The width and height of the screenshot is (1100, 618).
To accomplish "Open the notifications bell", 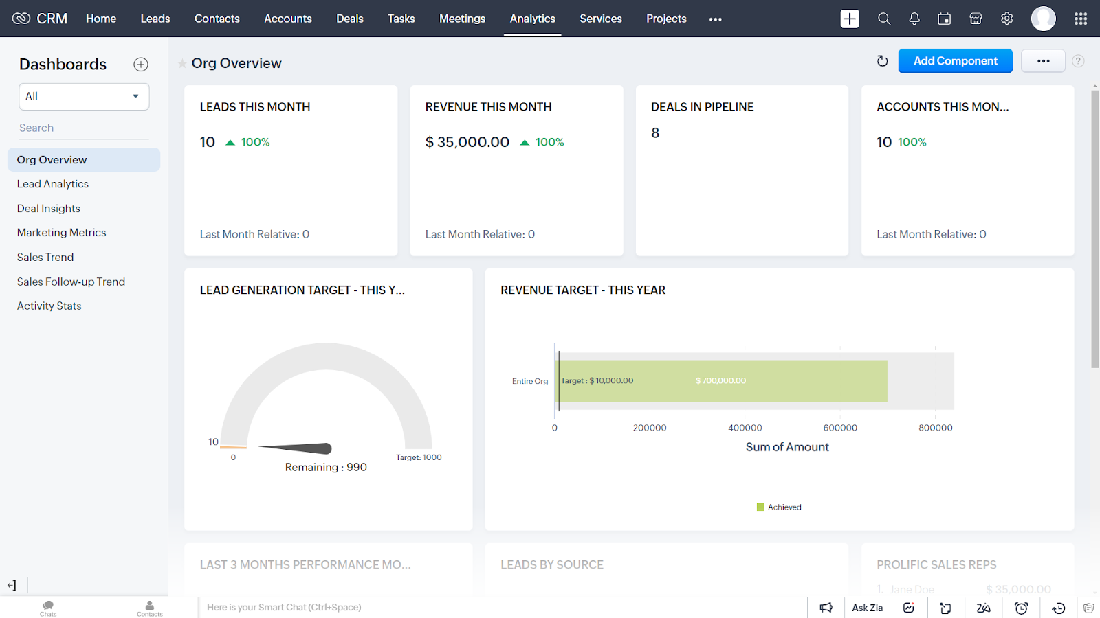I will [914, 19].
